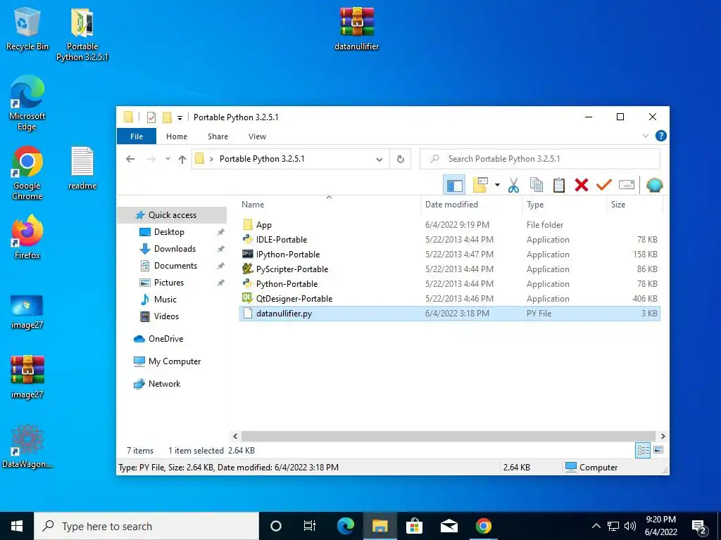Open the dropdown arrow beside folder options icon
Screen dimensions: 721x540
tap(497, 185)
